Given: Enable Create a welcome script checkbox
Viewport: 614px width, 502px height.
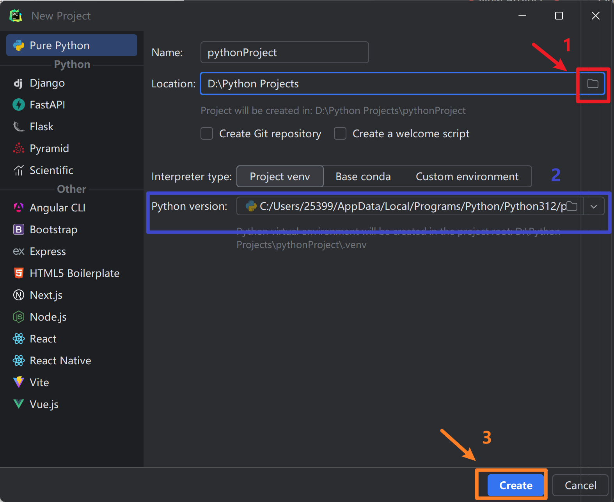Looking at the screenshot, I should [x=340, y=133].
